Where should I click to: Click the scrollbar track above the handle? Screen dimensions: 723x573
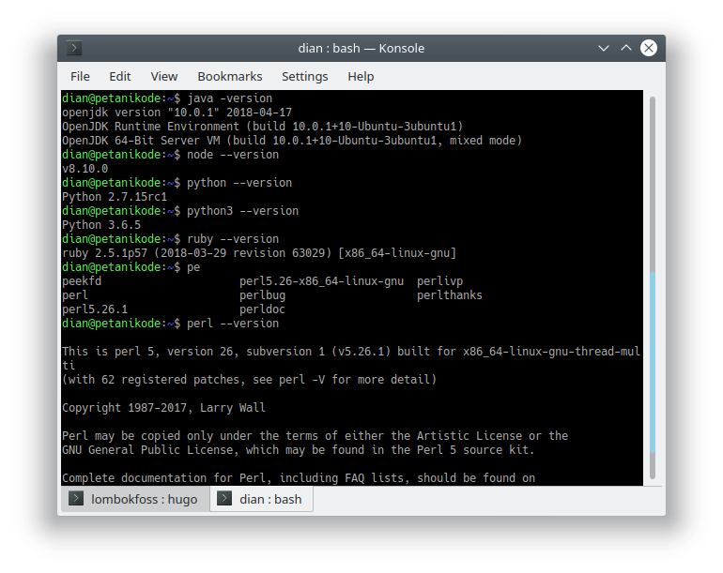pos(652,184)
